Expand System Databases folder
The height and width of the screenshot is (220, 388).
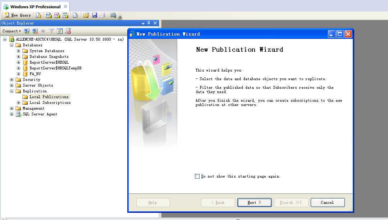[x=19, y=51]
